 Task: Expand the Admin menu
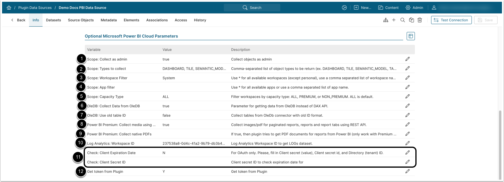(x=414, y=8)
